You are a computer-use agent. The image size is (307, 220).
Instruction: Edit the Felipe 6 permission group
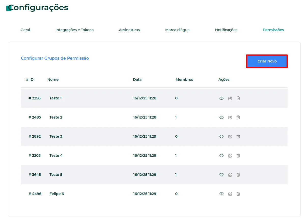[x=230, y=194]
